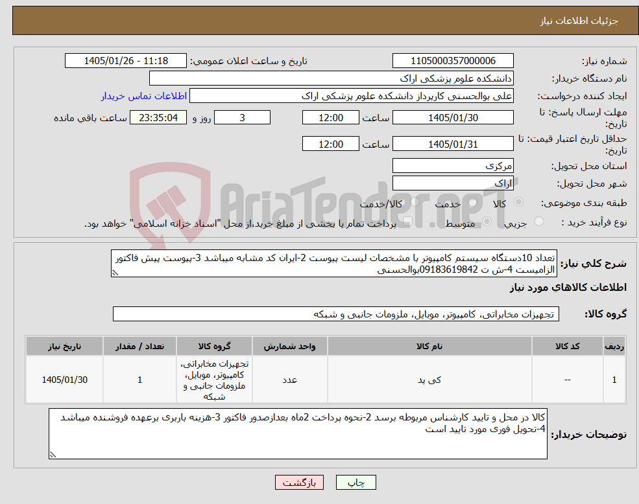Click the تاریخ نیاز column header
This screenshot has height=504, width=639.
[x=64, y=346]
